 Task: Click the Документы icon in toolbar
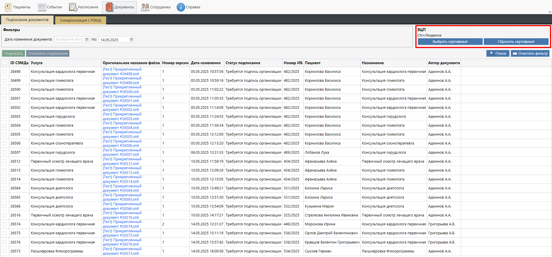point(109,7)
